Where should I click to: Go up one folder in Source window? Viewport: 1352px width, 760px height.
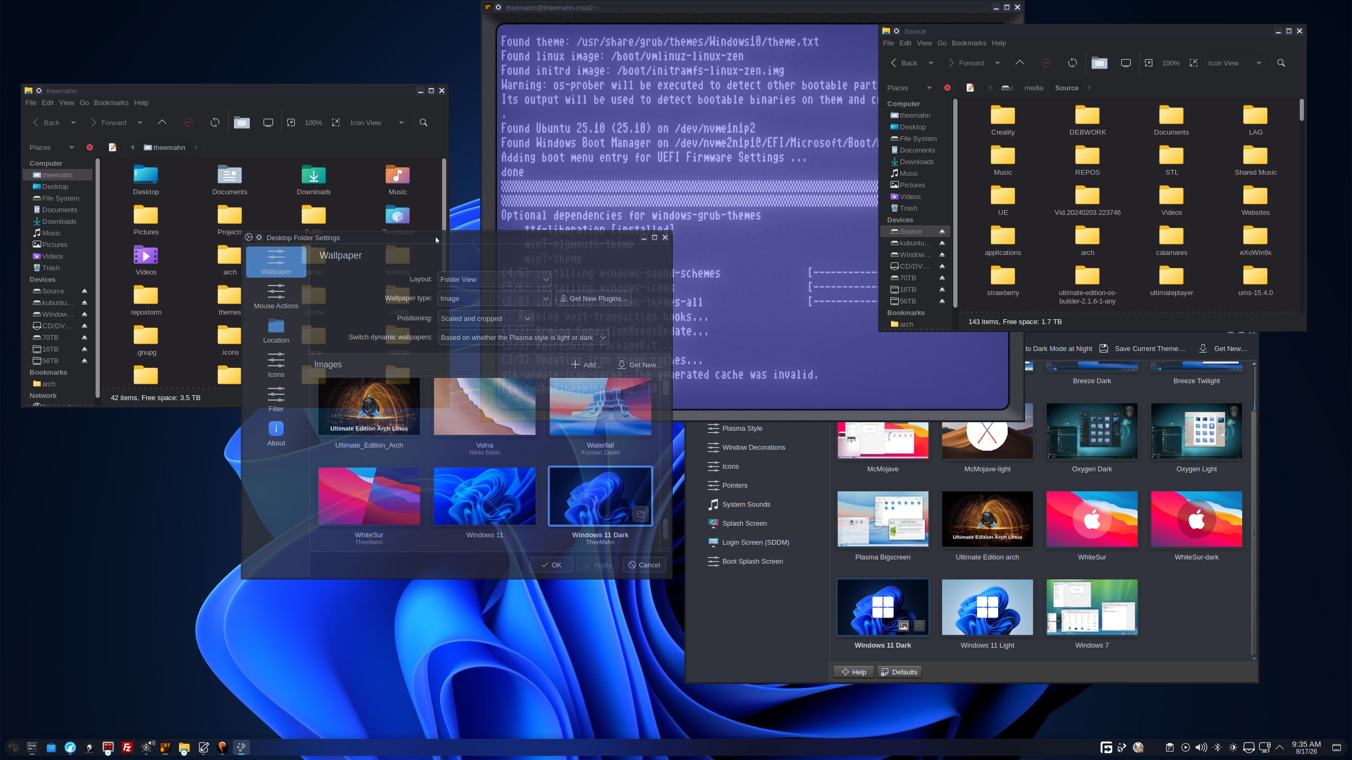coord(1020,63)
